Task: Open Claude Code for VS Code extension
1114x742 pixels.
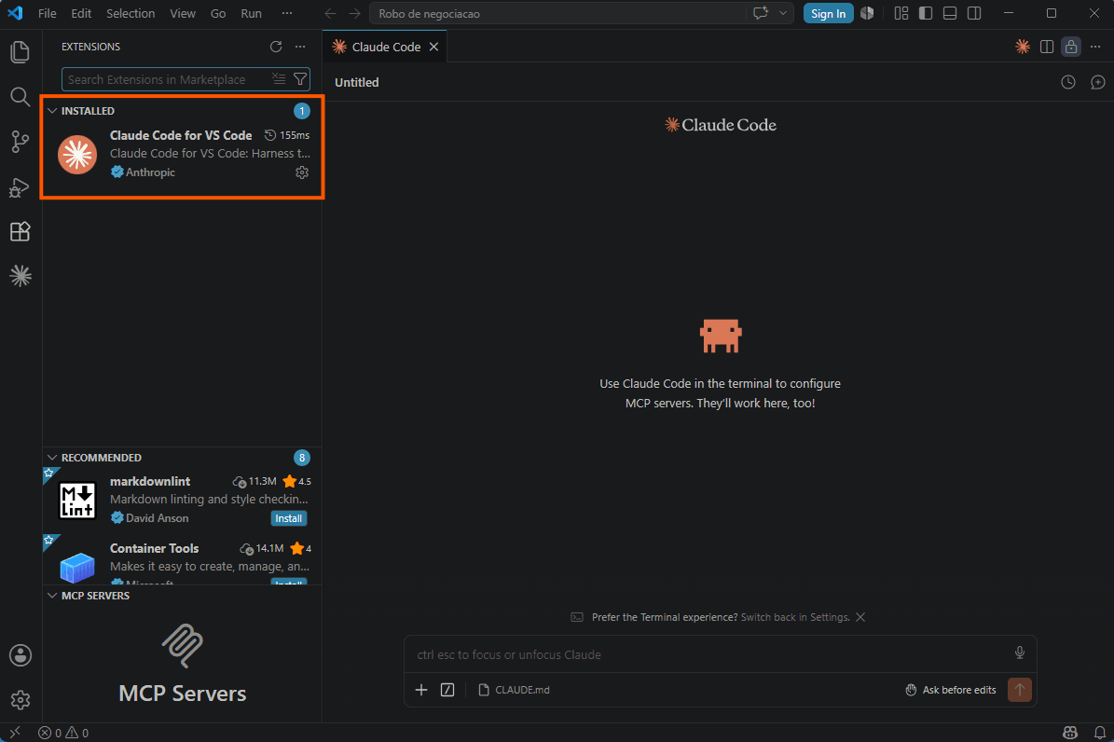Action: pyautogui.click(x=183, y=153)
